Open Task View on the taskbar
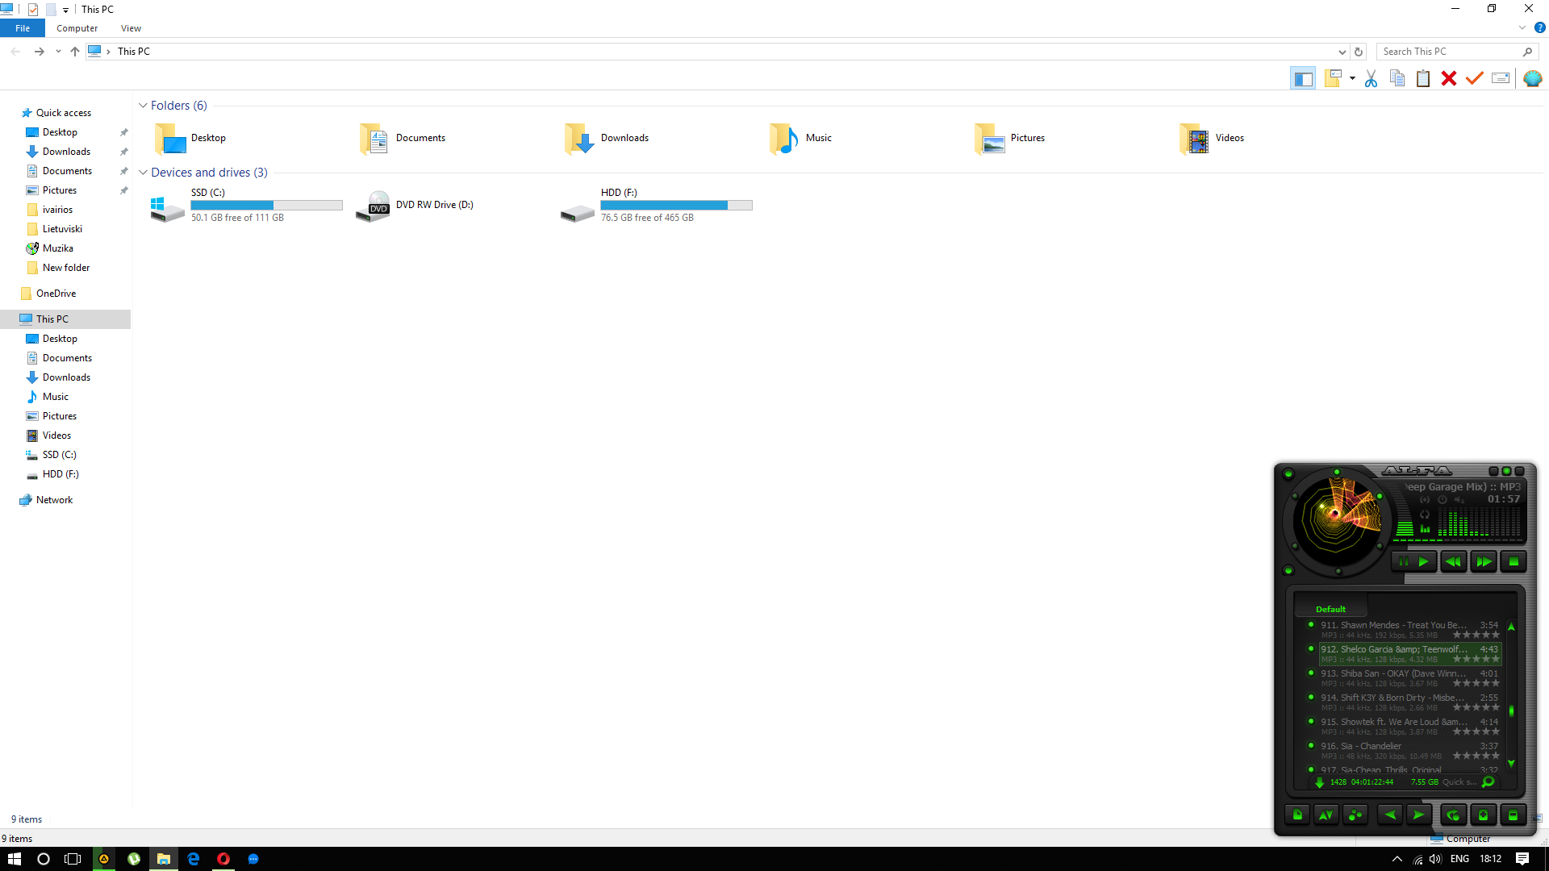The height and width of the screenshot is (871, 1549). [73, 859]
